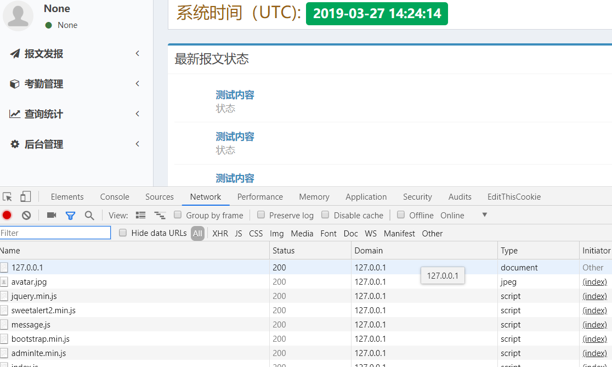Select the inspect element pointer icon
The height and width of the screenshot is (367, 612).
pyautogui.click(x=8, y=196)
